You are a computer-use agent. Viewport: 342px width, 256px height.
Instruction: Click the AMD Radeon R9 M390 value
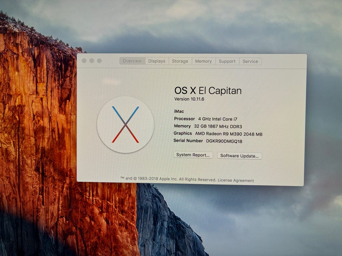[229, 134]
